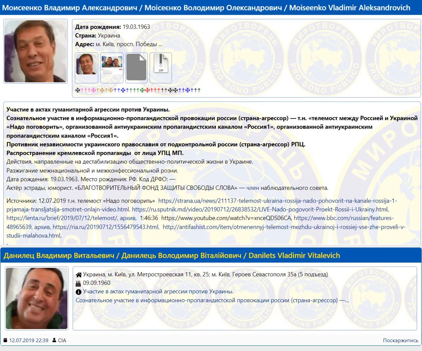Image resolution: width=422 pixels, height=351 pixels.
Task: Open the ZIP archive attachment icon
Action: tap(160, 68)
